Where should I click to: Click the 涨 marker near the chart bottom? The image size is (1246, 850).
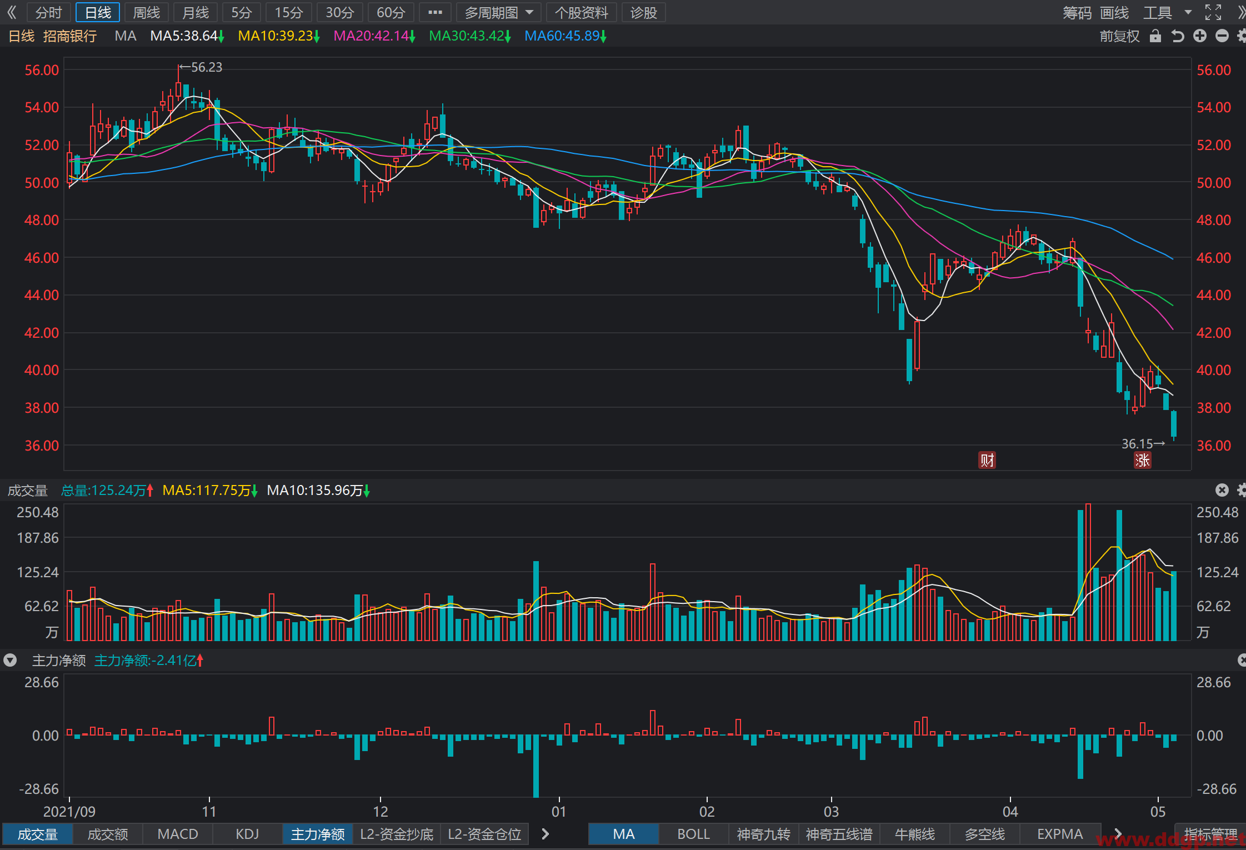(1143, 460)
